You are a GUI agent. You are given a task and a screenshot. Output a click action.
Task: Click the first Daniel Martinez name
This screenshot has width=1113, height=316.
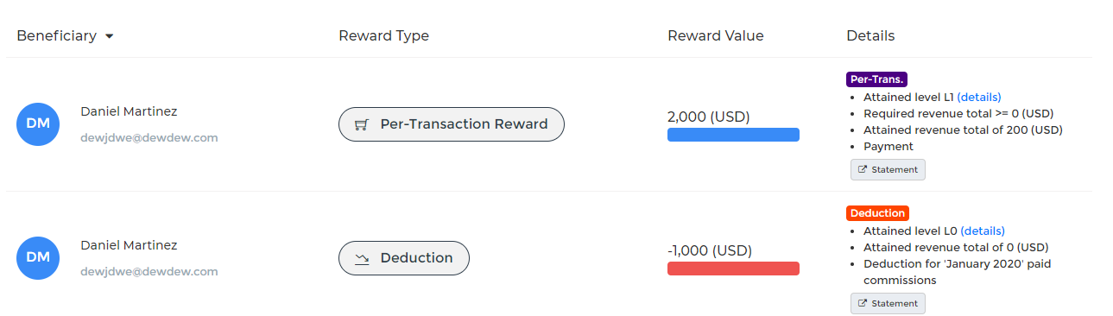(129, 111)
